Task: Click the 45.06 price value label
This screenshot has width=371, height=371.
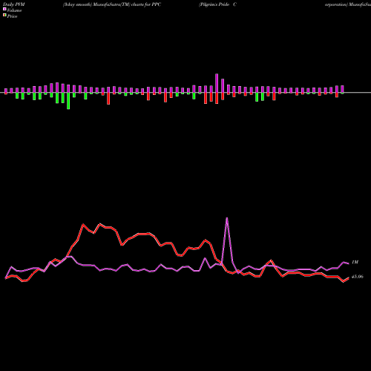Action: pos(358,277)
